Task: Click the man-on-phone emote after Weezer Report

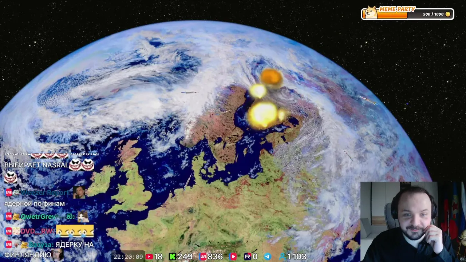Action: (79, 192)
